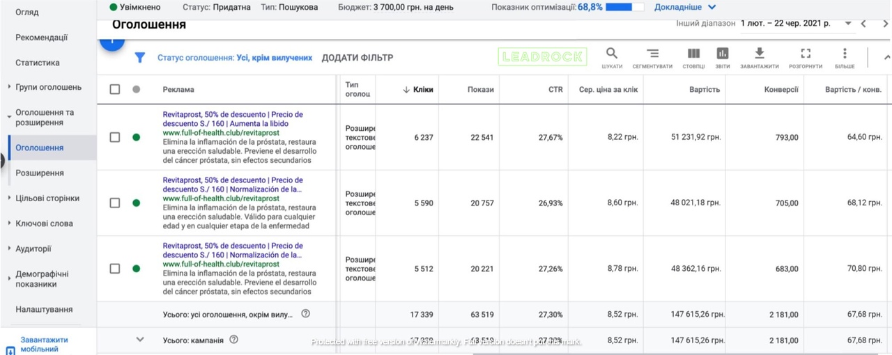892x355 pixels.
Task: Click the 51 231,92 грн. cost cell
Action: click(x=695, y=137)
